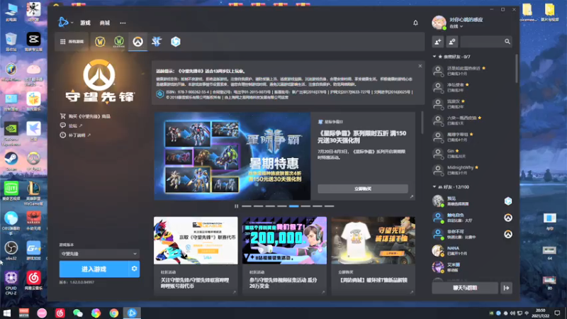Open the online status dropdown
567x319 pixels.
[456, 26]
